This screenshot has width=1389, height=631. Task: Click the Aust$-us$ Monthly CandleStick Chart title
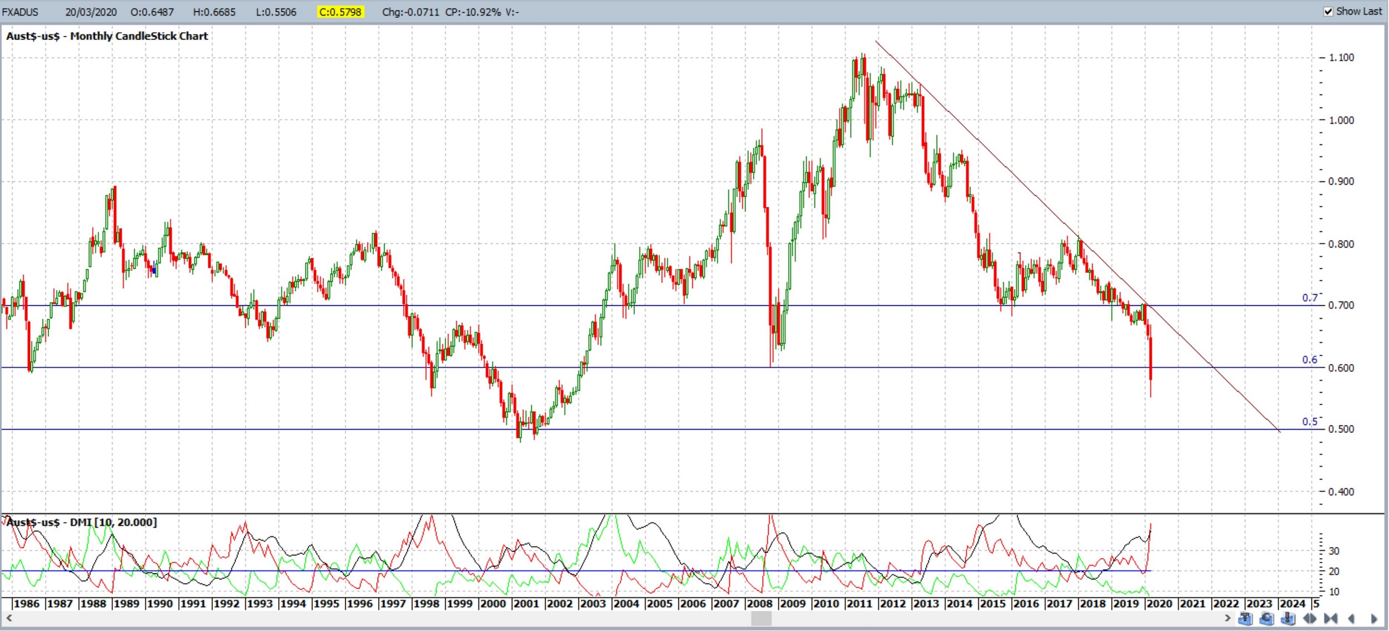[107, 36]
